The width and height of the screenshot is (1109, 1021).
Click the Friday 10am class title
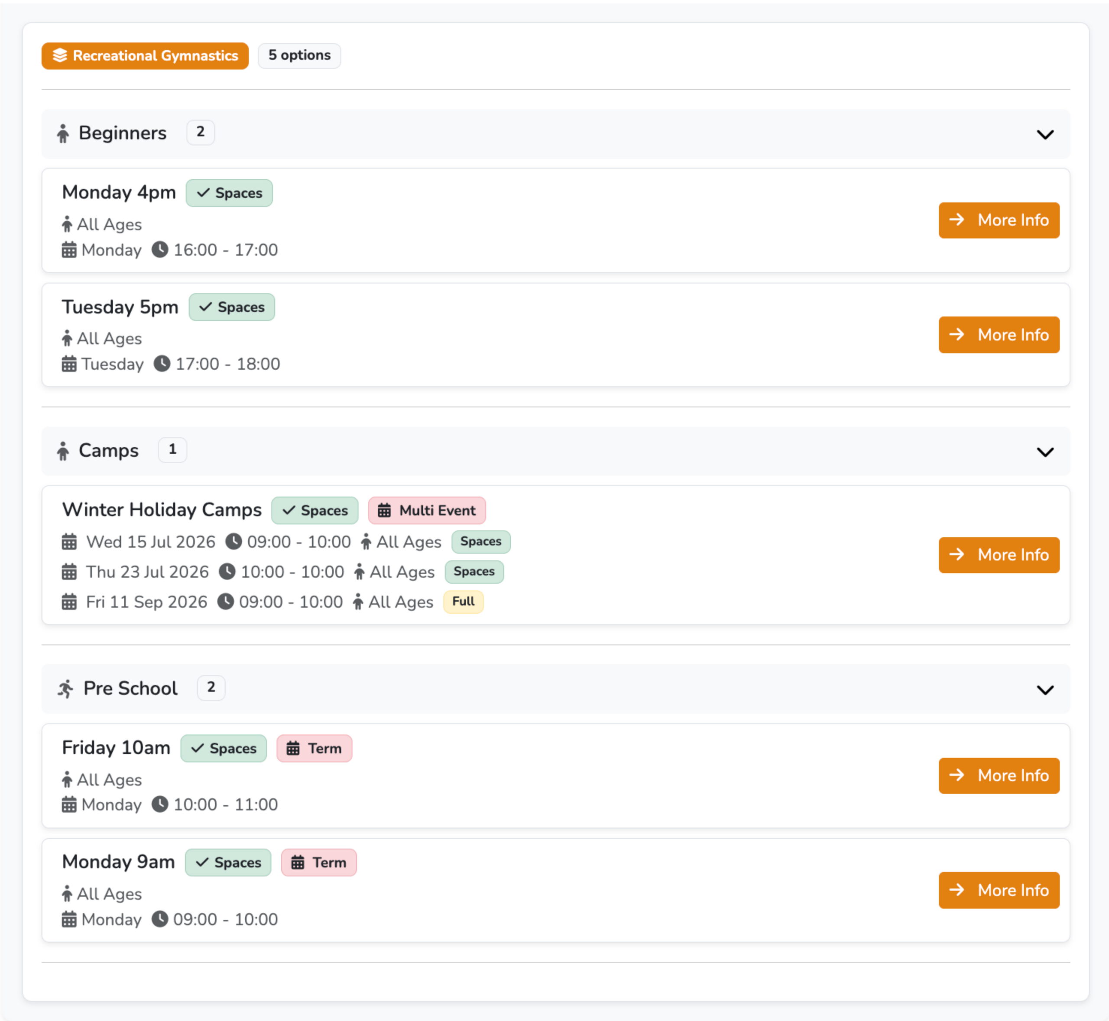tap(116, 747)
